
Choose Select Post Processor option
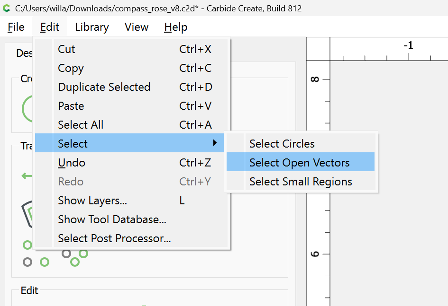click(x=114, y=238)
